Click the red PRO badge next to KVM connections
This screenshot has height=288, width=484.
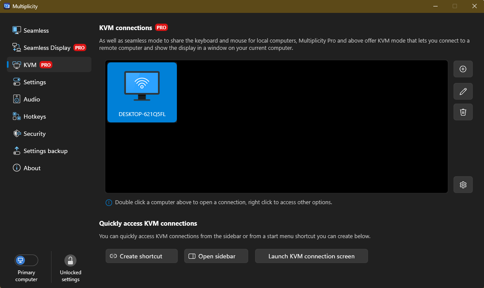pos(161,28)
